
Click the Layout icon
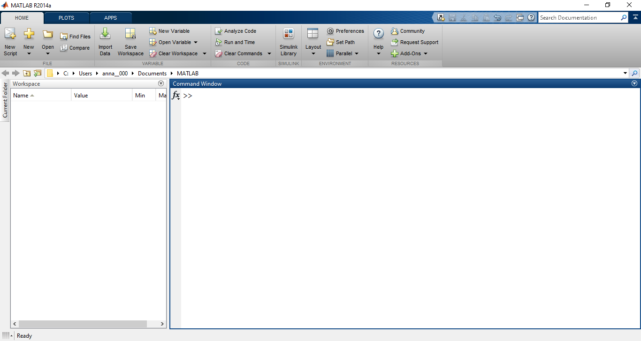pyautogui.click(x=313, y=33)
